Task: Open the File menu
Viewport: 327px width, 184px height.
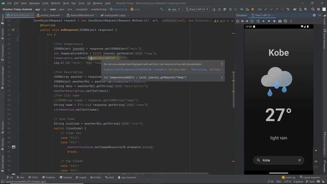Action: pyautogui.click(x=9, y=4)
